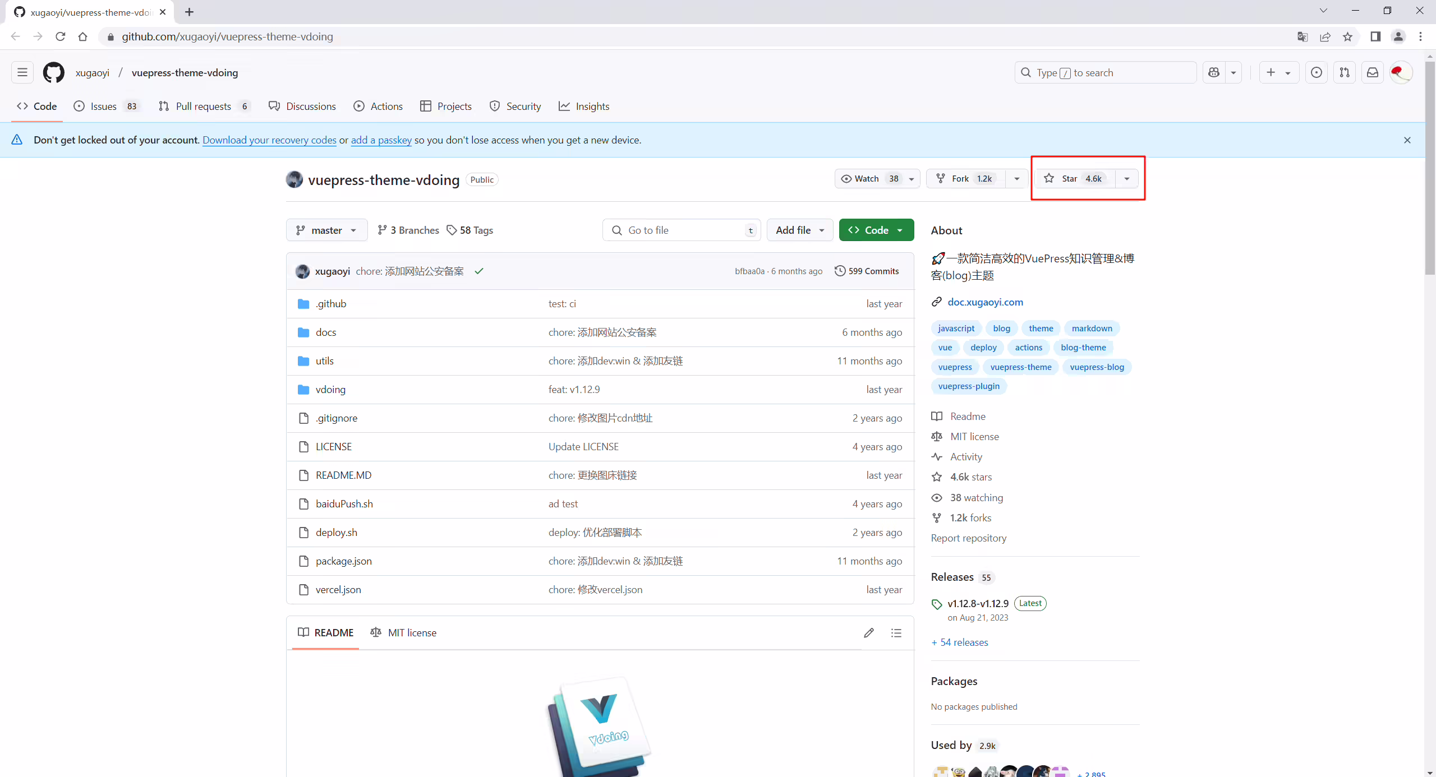
Task: Expand the Add file dropdown
Action: coord(799,230)
